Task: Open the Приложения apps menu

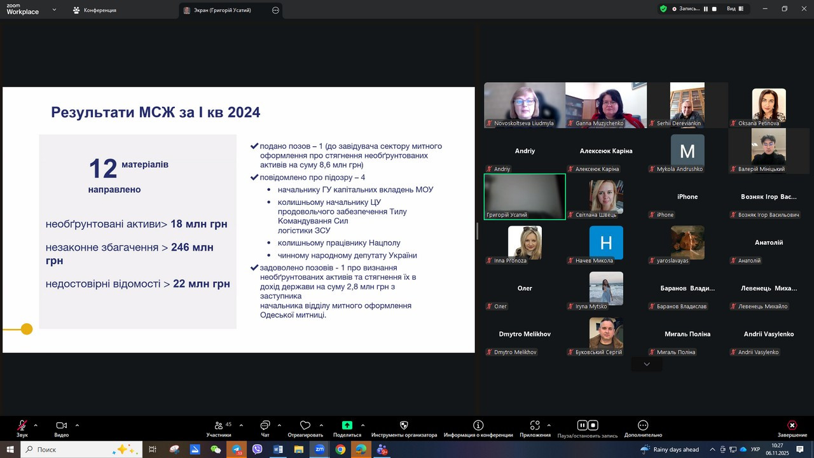Action: (535, 428)
